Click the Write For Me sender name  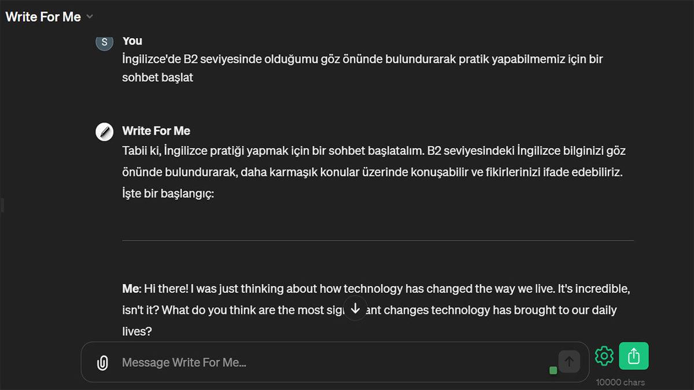(x=156, y=131)
